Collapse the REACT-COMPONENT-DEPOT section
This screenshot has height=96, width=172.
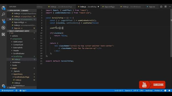[x=22, y=31]
